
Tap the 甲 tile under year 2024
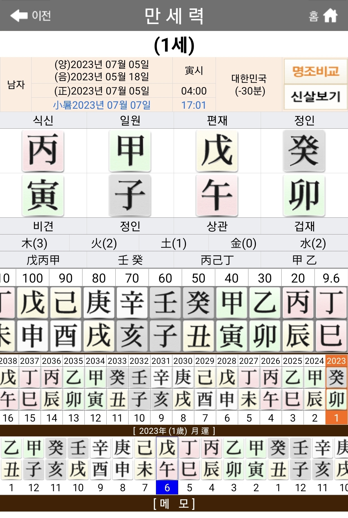(314, 377)
